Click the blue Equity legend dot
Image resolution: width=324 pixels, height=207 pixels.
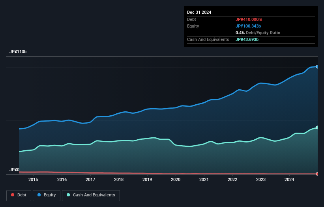tap(39, 195)
